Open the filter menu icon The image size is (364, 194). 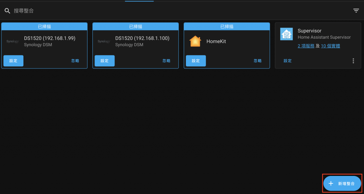coord(356,11)
